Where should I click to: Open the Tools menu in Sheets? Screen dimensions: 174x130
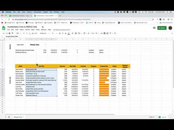(38, 30)
